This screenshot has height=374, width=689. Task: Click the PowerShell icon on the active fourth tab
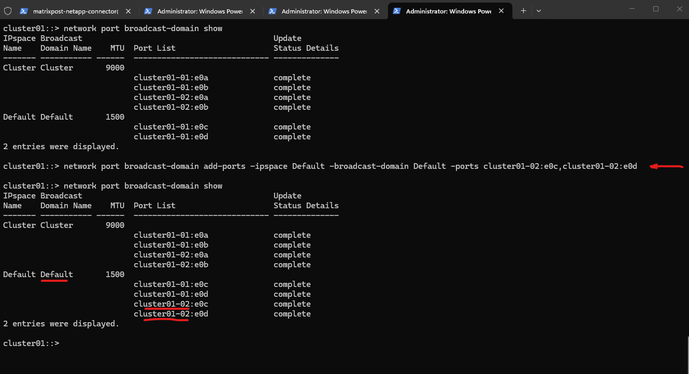pyautogui.click(x=397, y=11)
